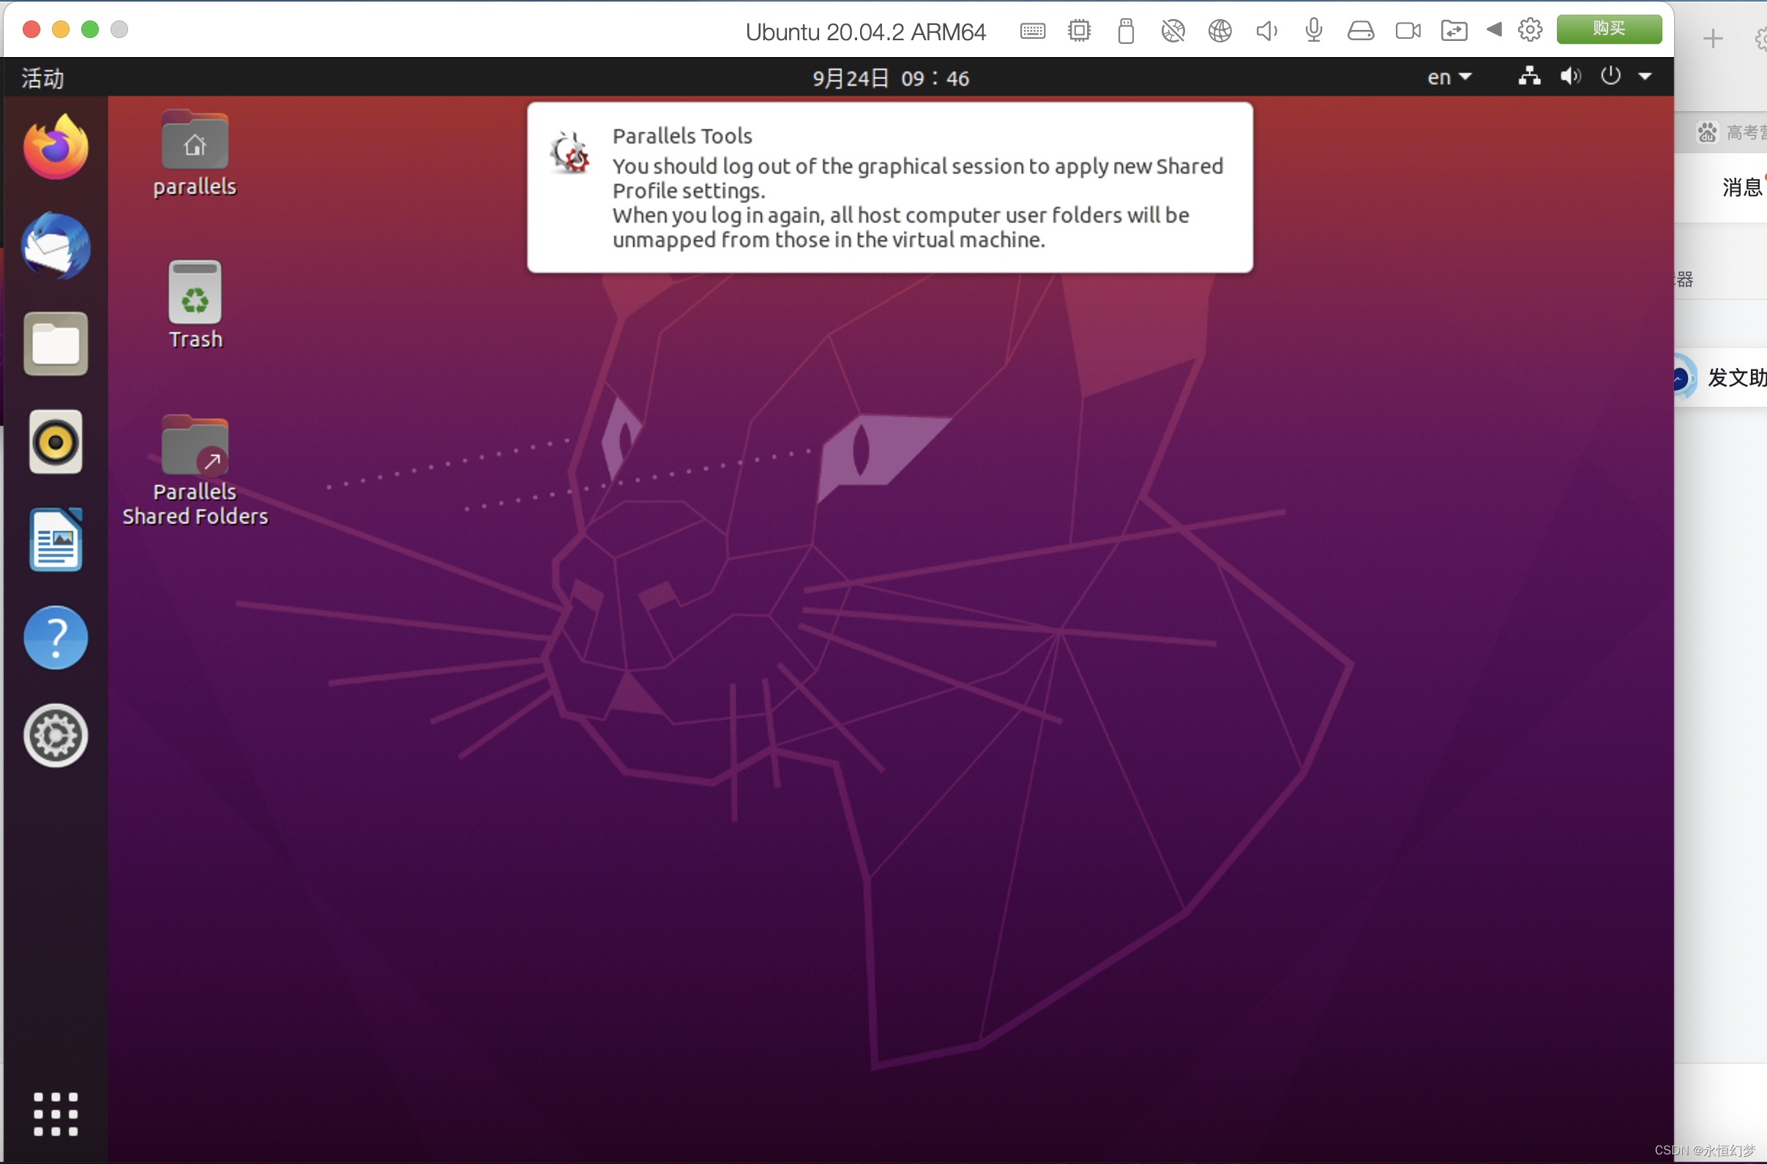Launch Thunderbird mail from the dock
Image resolution: width=1767 pixels, height=1164 pixels.
[x=56, y=246]
